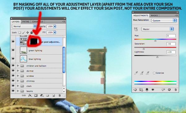Expand the beams group
Image resolution: width=186 pixels, height=113 pixels.
tap(18, 91)
